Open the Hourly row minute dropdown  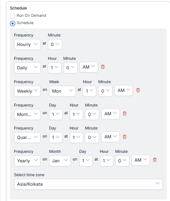pyautogui.click(x=55, y=45)
